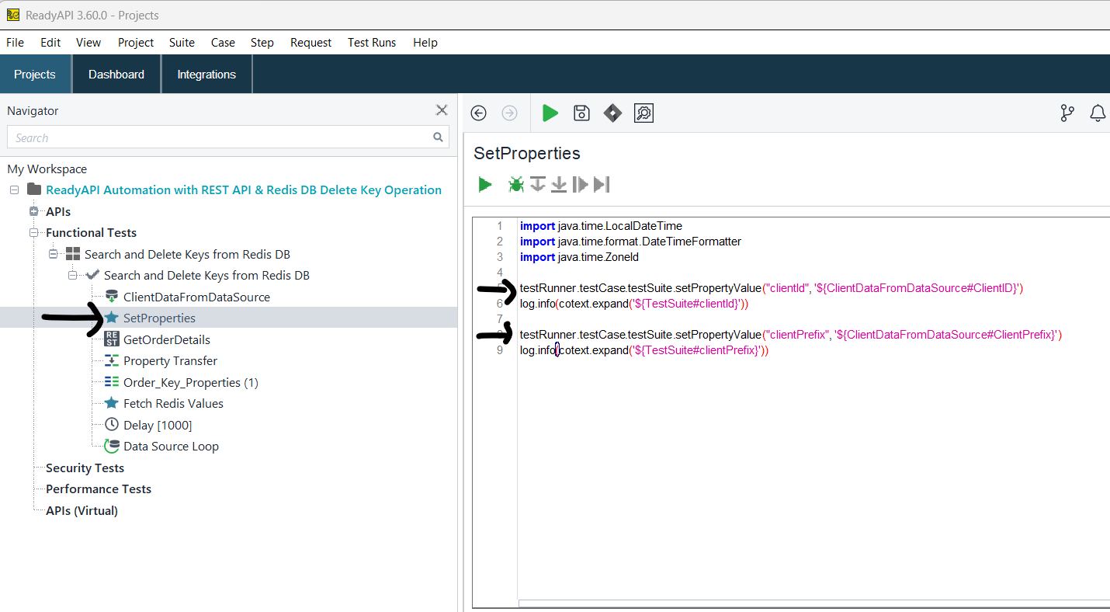Run the SetProperties Groovy script
Image resolution: width=1110 pixels, height=612 pixels.
[485, 185]
